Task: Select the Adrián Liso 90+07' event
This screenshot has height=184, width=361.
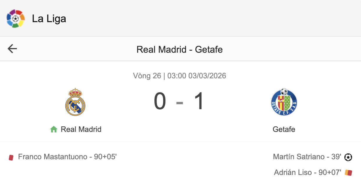Action: [308, 172]
